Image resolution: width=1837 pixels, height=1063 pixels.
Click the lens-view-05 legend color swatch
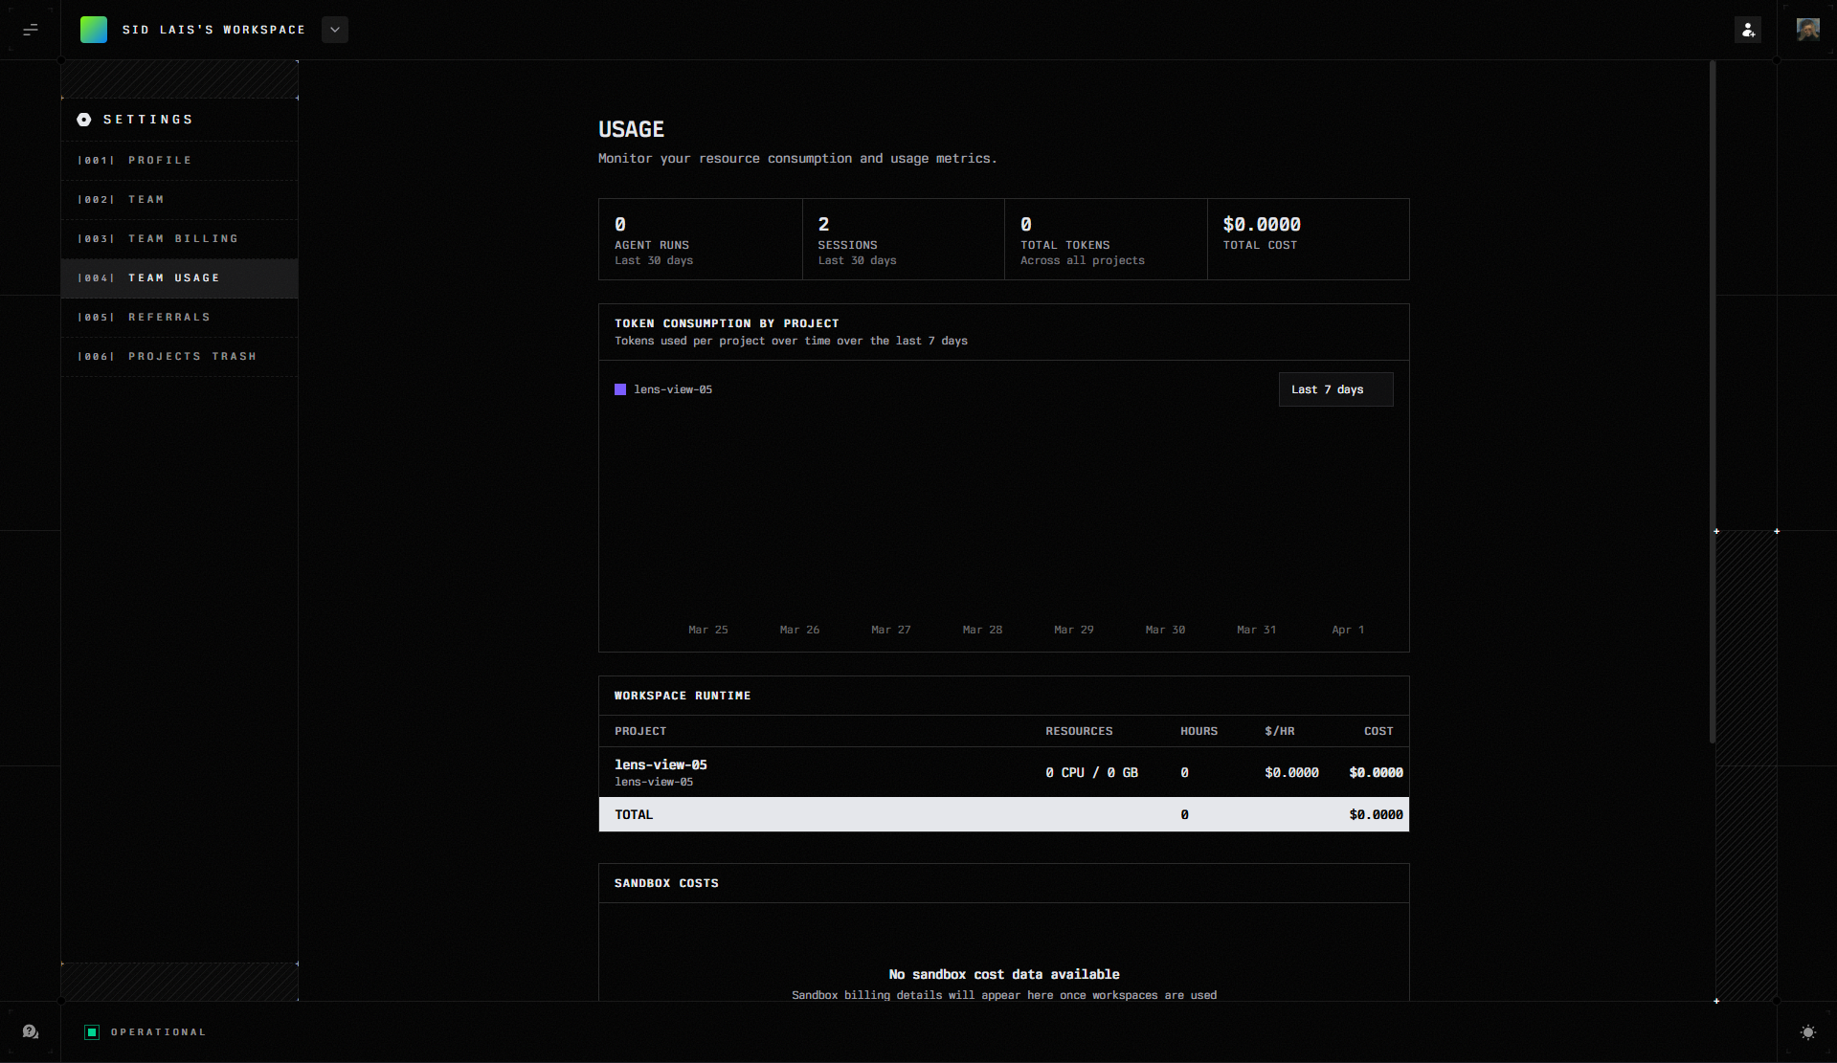pyautogui.click(x=620, y=389)
